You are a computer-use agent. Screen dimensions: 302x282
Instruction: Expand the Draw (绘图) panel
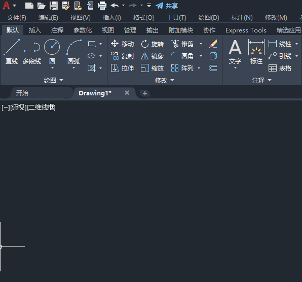click(x=53, y=80)
